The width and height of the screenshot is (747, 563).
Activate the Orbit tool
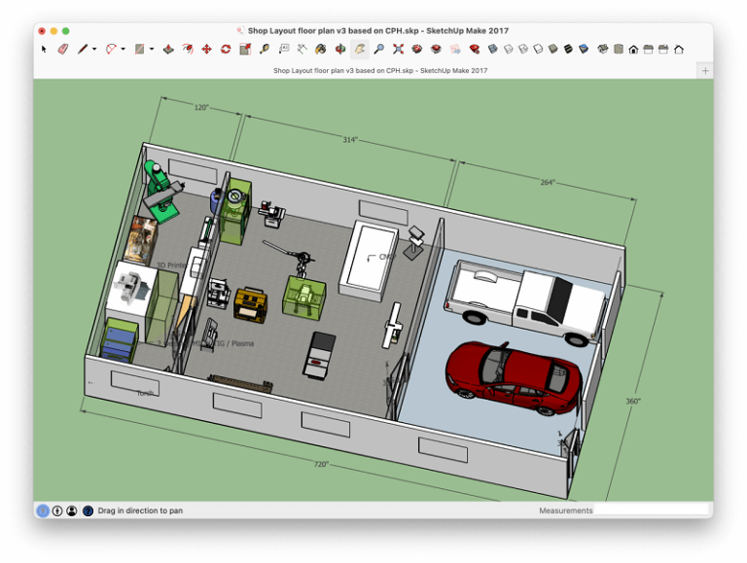pyautogui.click(x=340, y=49)
